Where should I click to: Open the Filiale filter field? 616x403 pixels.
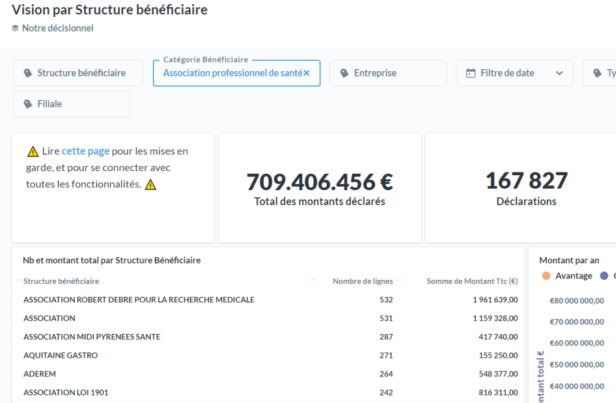point(71,104)
